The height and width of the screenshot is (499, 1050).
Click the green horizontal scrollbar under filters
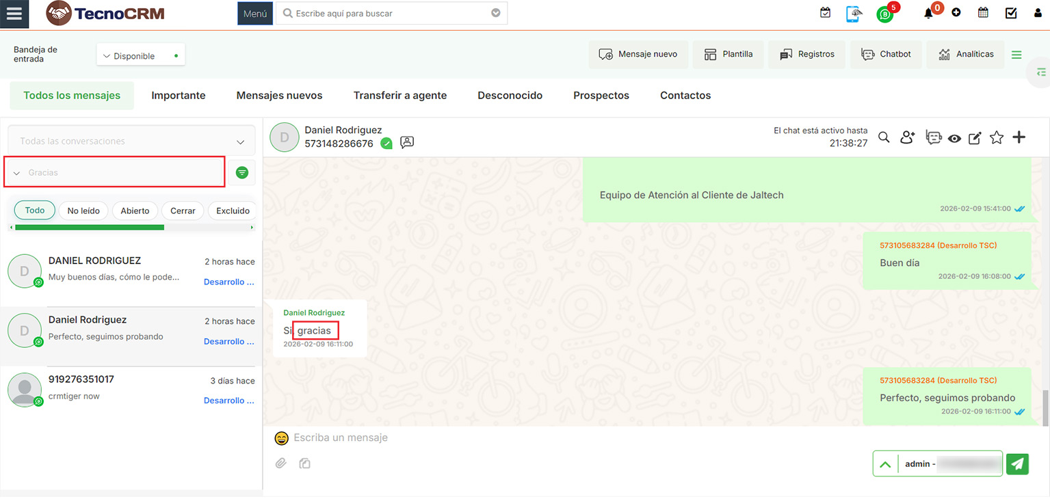pyautogui.click(x=89, y=227)
